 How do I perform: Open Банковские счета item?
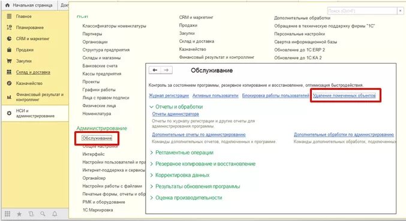pos(100,66)
